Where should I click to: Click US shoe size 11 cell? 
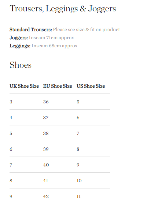78,197
